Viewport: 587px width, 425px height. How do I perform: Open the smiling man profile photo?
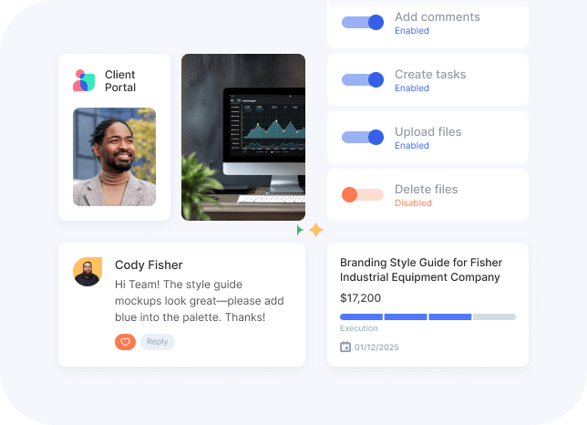[x=114, y=157]
